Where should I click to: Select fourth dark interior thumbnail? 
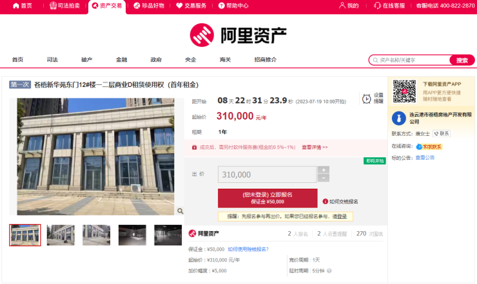pyautogui.click(x=132, y=235)
